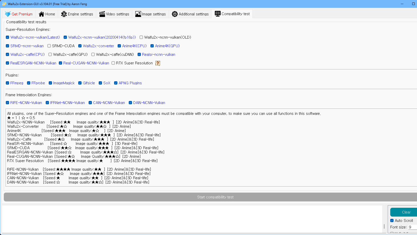The image size is (417, 235).
Task: Click the Clear log button
Action: tap(404, 212)
